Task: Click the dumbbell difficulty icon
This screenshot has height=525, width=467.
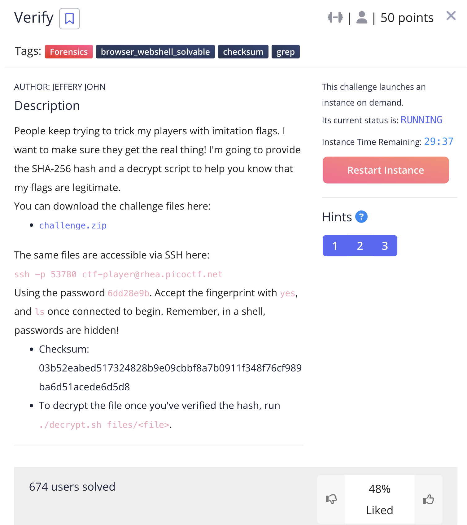Action: 335,18
